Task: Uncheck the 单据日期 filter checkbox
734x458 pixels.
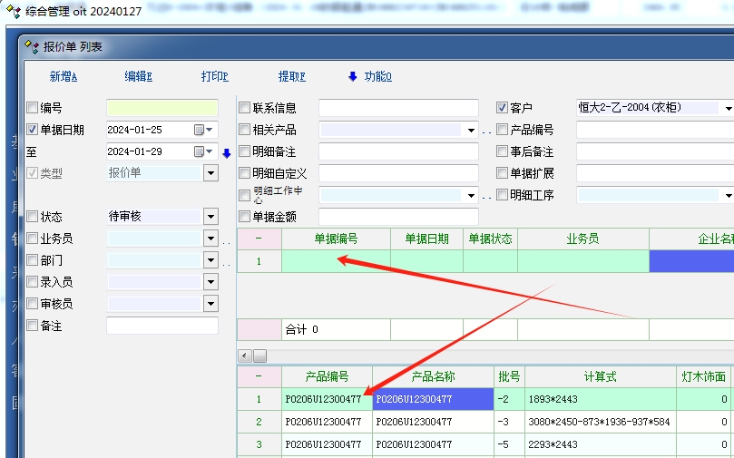Action: (x=33, y=130)
